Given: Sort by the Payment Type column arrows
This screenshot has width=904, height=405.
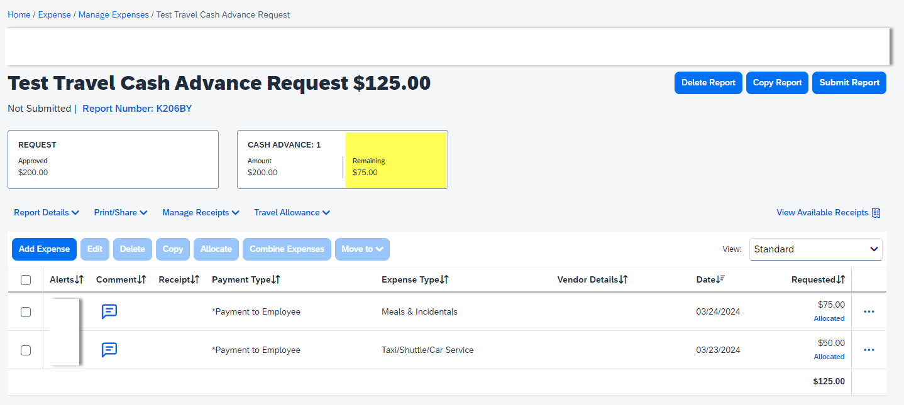Looking at the screenshot, I should (x=276, y=279).
